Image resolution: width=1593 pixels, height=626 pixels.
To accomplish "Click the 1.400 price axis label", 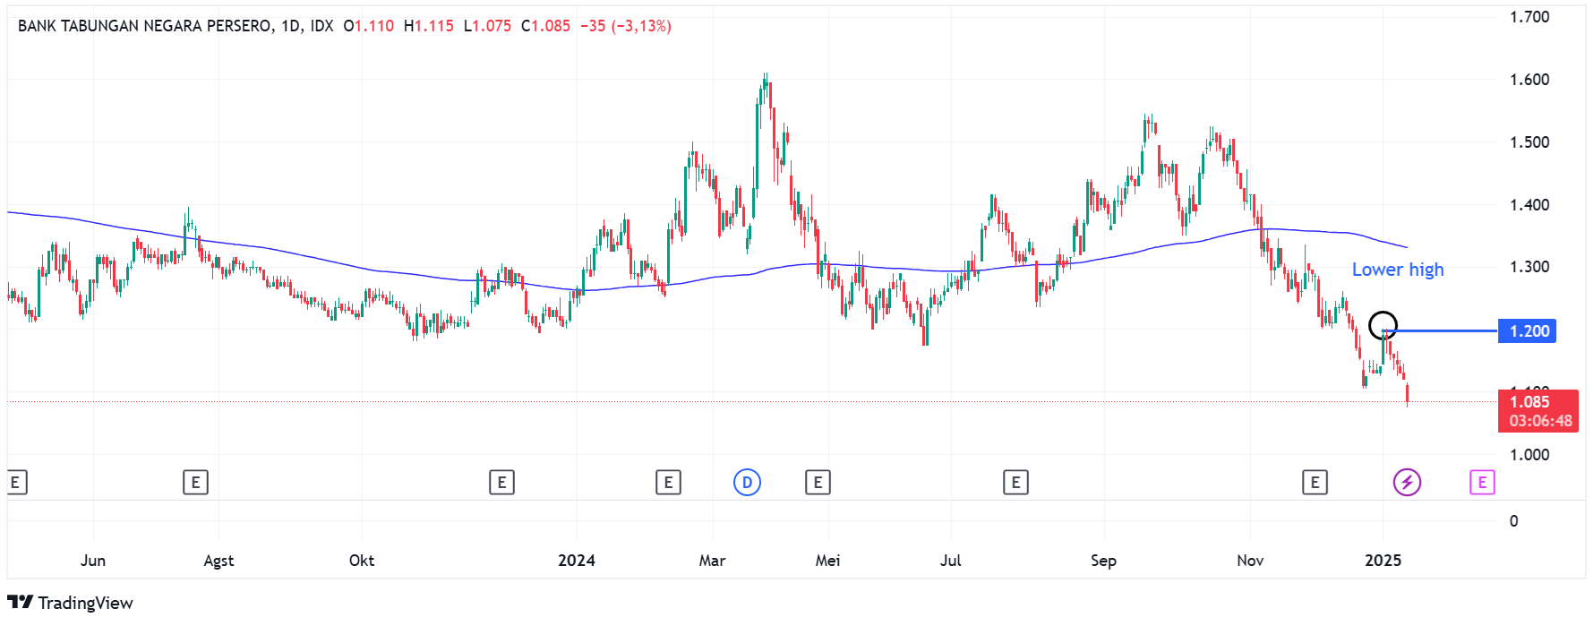I will click(1529, 205).
